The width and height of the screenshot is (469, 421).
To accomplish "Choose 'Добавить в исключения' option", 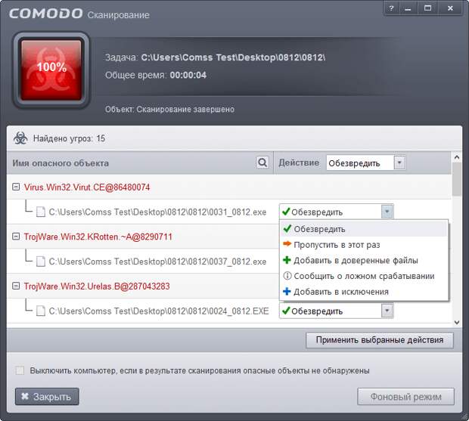I will click(x=363, y=292).
